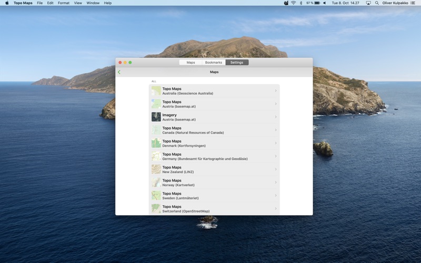Click the volume speaker icon
The height and width of the screenshot is (263, 421).
[x=325, y=3]
